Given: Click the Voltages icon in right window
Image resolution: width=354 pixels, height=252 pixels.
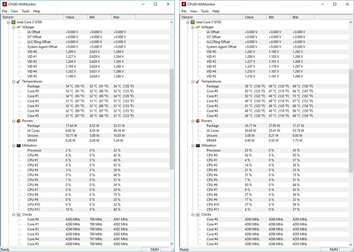Looking at the screenshot, I should coord(198,27).
